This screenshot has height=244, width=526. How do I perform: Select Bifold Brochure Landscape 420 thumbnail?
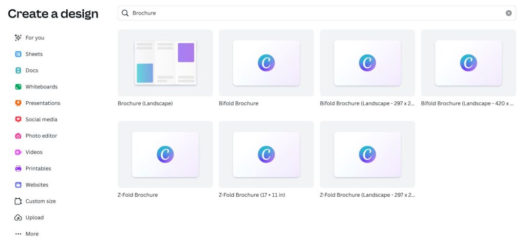coord(468,63)
